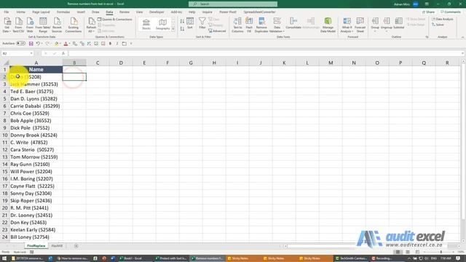Click the Sort Z to A icon
Viewport: 466px width, 262px height.
pyautogui.click(x=182, y=29)
